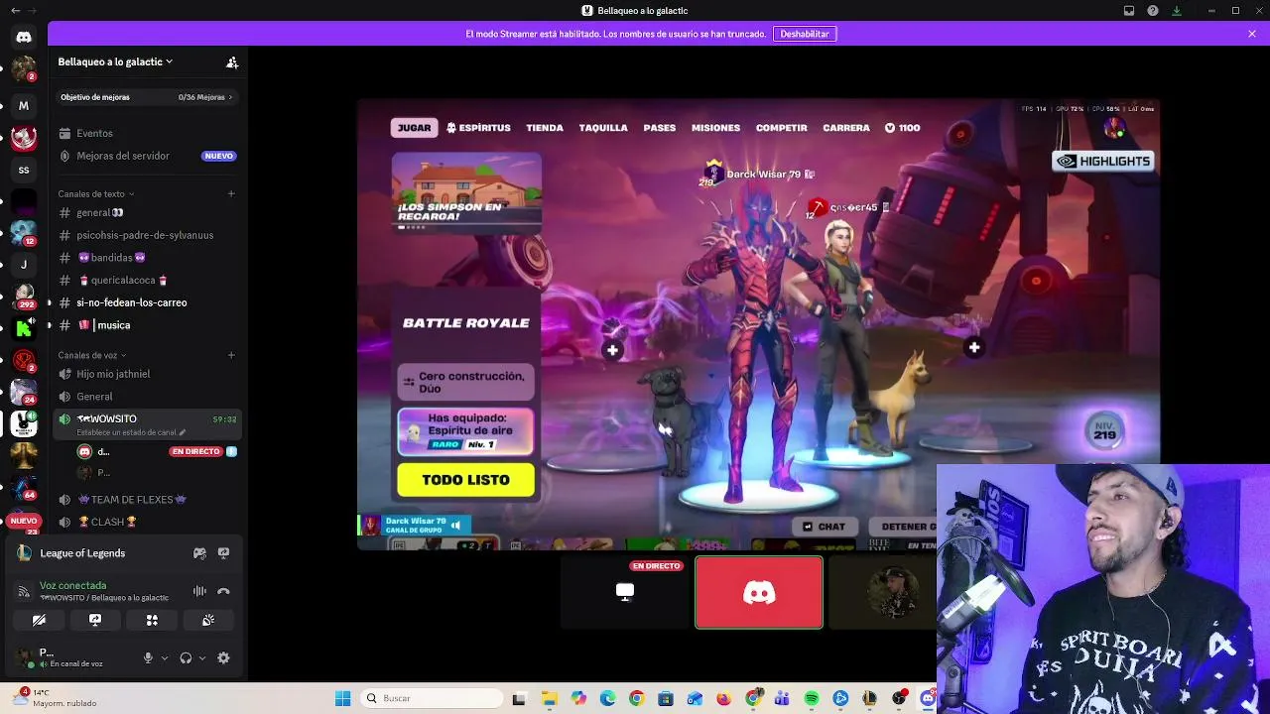The image size is (1270, 714).
Task: Open the J server icon
Action: pyautogui.click(x=24, y=265)
